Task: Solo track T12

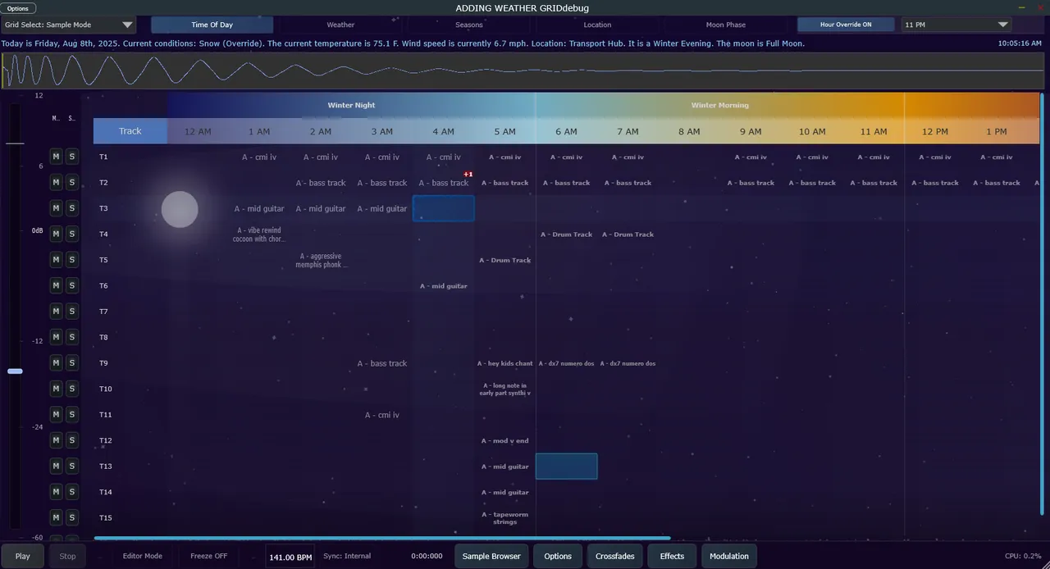Action: tap(71, 440)
